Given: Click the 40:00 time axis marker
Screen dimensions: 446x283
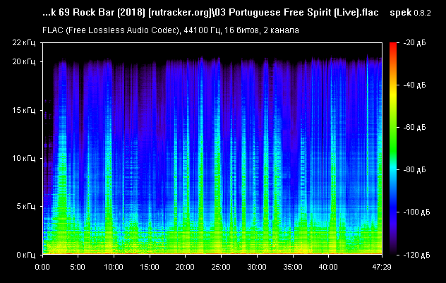Looking at the screenshot, I should (x=328, y=267).
